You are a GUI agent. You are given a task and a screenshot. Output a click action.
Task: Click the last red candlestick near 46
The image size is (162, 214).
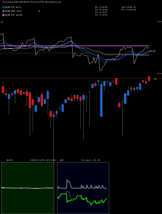(x=149, y=78)
